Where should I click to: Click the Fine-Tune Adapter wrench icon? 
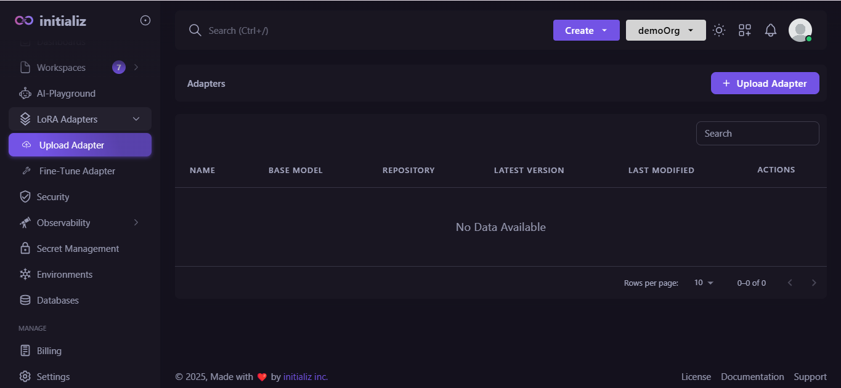click(26, 171)
